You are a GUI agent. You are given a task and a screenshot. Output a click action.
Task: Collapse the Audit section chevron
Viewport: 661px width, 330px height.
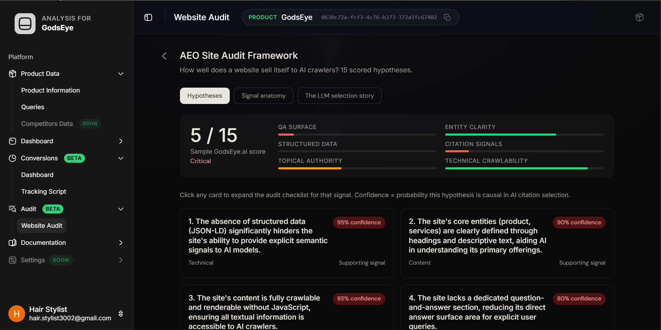pos(121,209)
